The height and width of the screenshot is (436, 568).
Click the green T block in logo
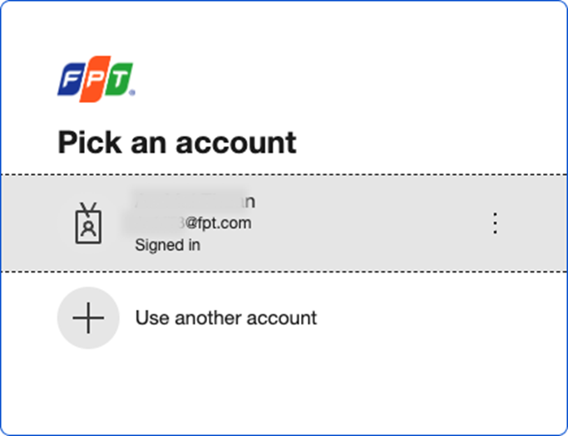(x=118, y=80)
